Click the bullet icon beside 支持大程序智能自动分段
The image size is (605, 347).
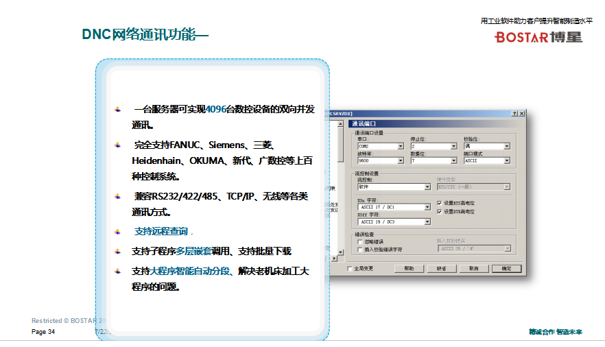(x=118, y=272)
